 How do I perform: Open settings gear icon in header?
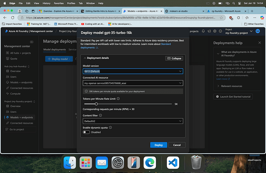(x=215, y=31)
